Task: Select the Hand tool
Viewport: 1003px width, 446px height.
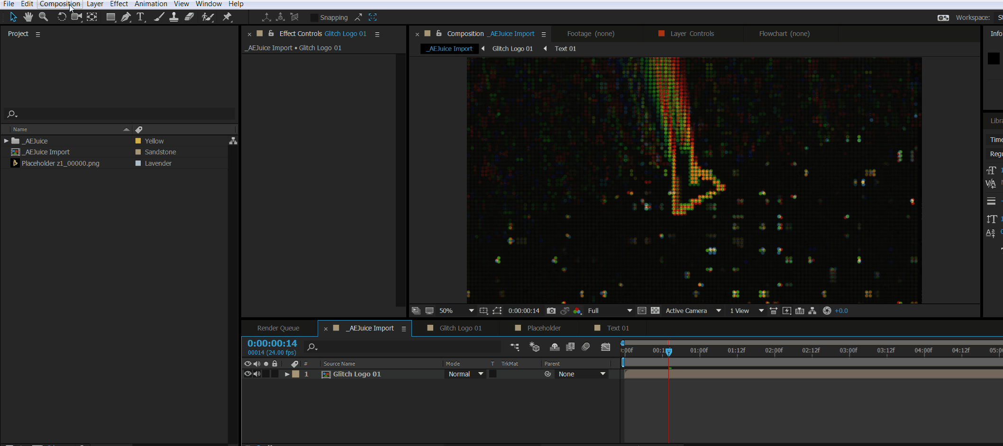Action: click(28, 17)
